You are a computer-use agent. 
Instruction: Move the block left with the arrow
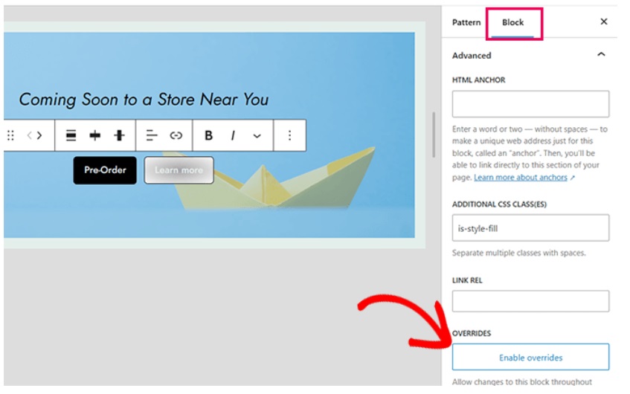pyautogui.click(x=30, y=135)
